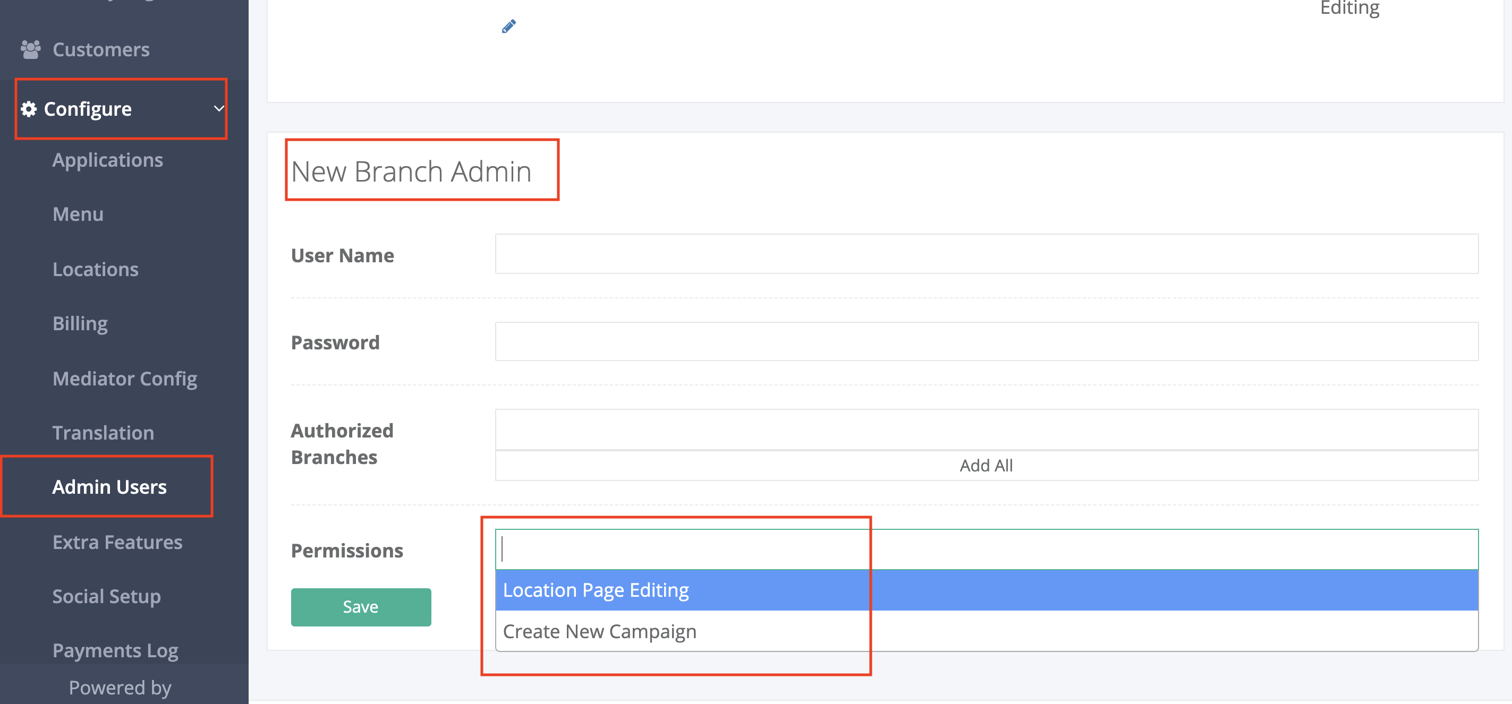This screenshot has height=704, width=1512.
Task: Save the new branch admin
Action: (x=361, y=607)
